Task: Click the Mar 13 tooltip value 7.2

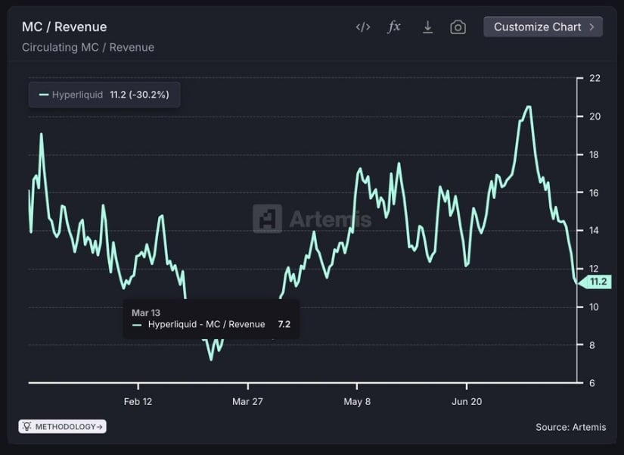Action: 284,324
